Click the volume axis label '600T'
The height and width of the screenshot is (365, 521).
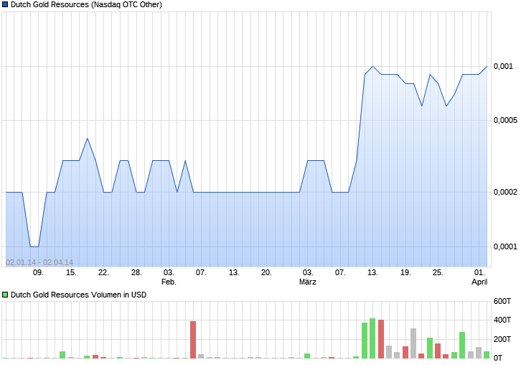(x=502, y=302)
